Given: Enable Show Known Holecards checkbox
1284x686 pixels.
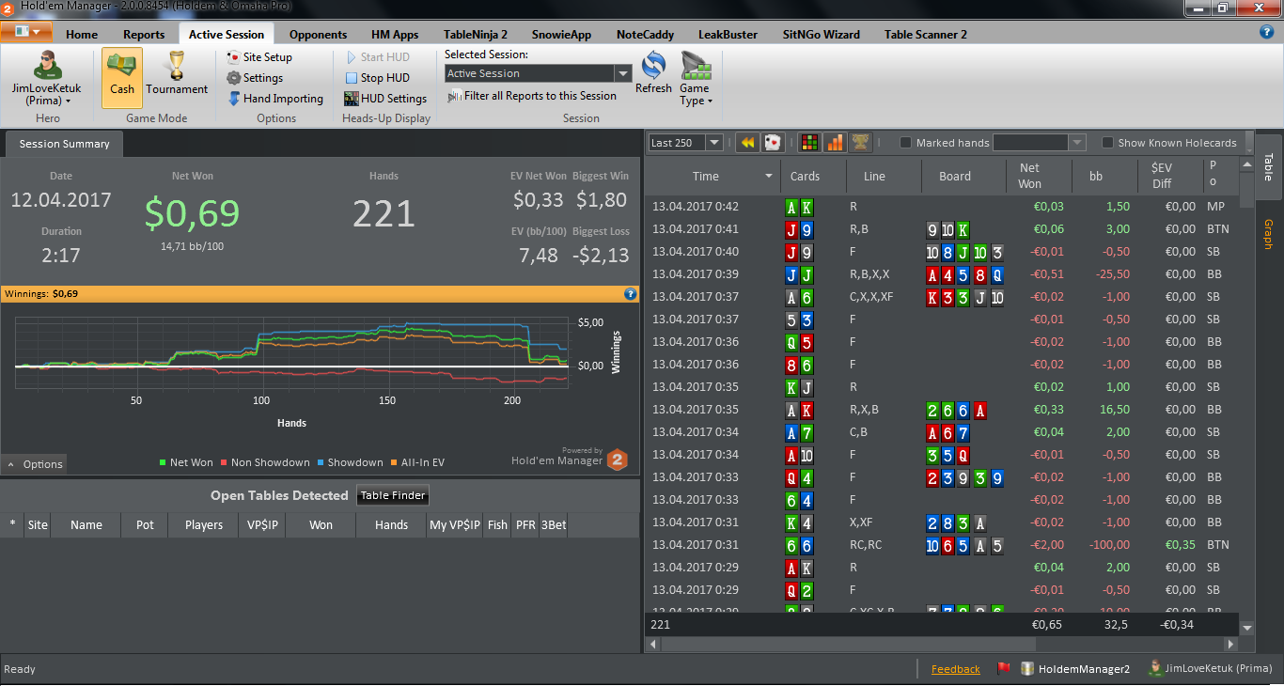Looking at the screenshot, I should 1108,143.
